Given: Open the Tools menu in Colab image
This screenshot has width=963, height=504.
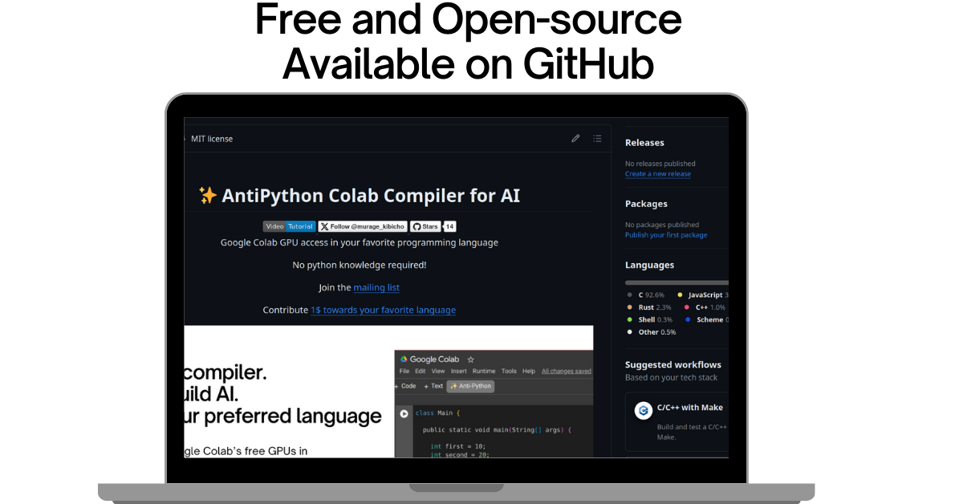Looking at the screenshot, I should coord(509,372).
